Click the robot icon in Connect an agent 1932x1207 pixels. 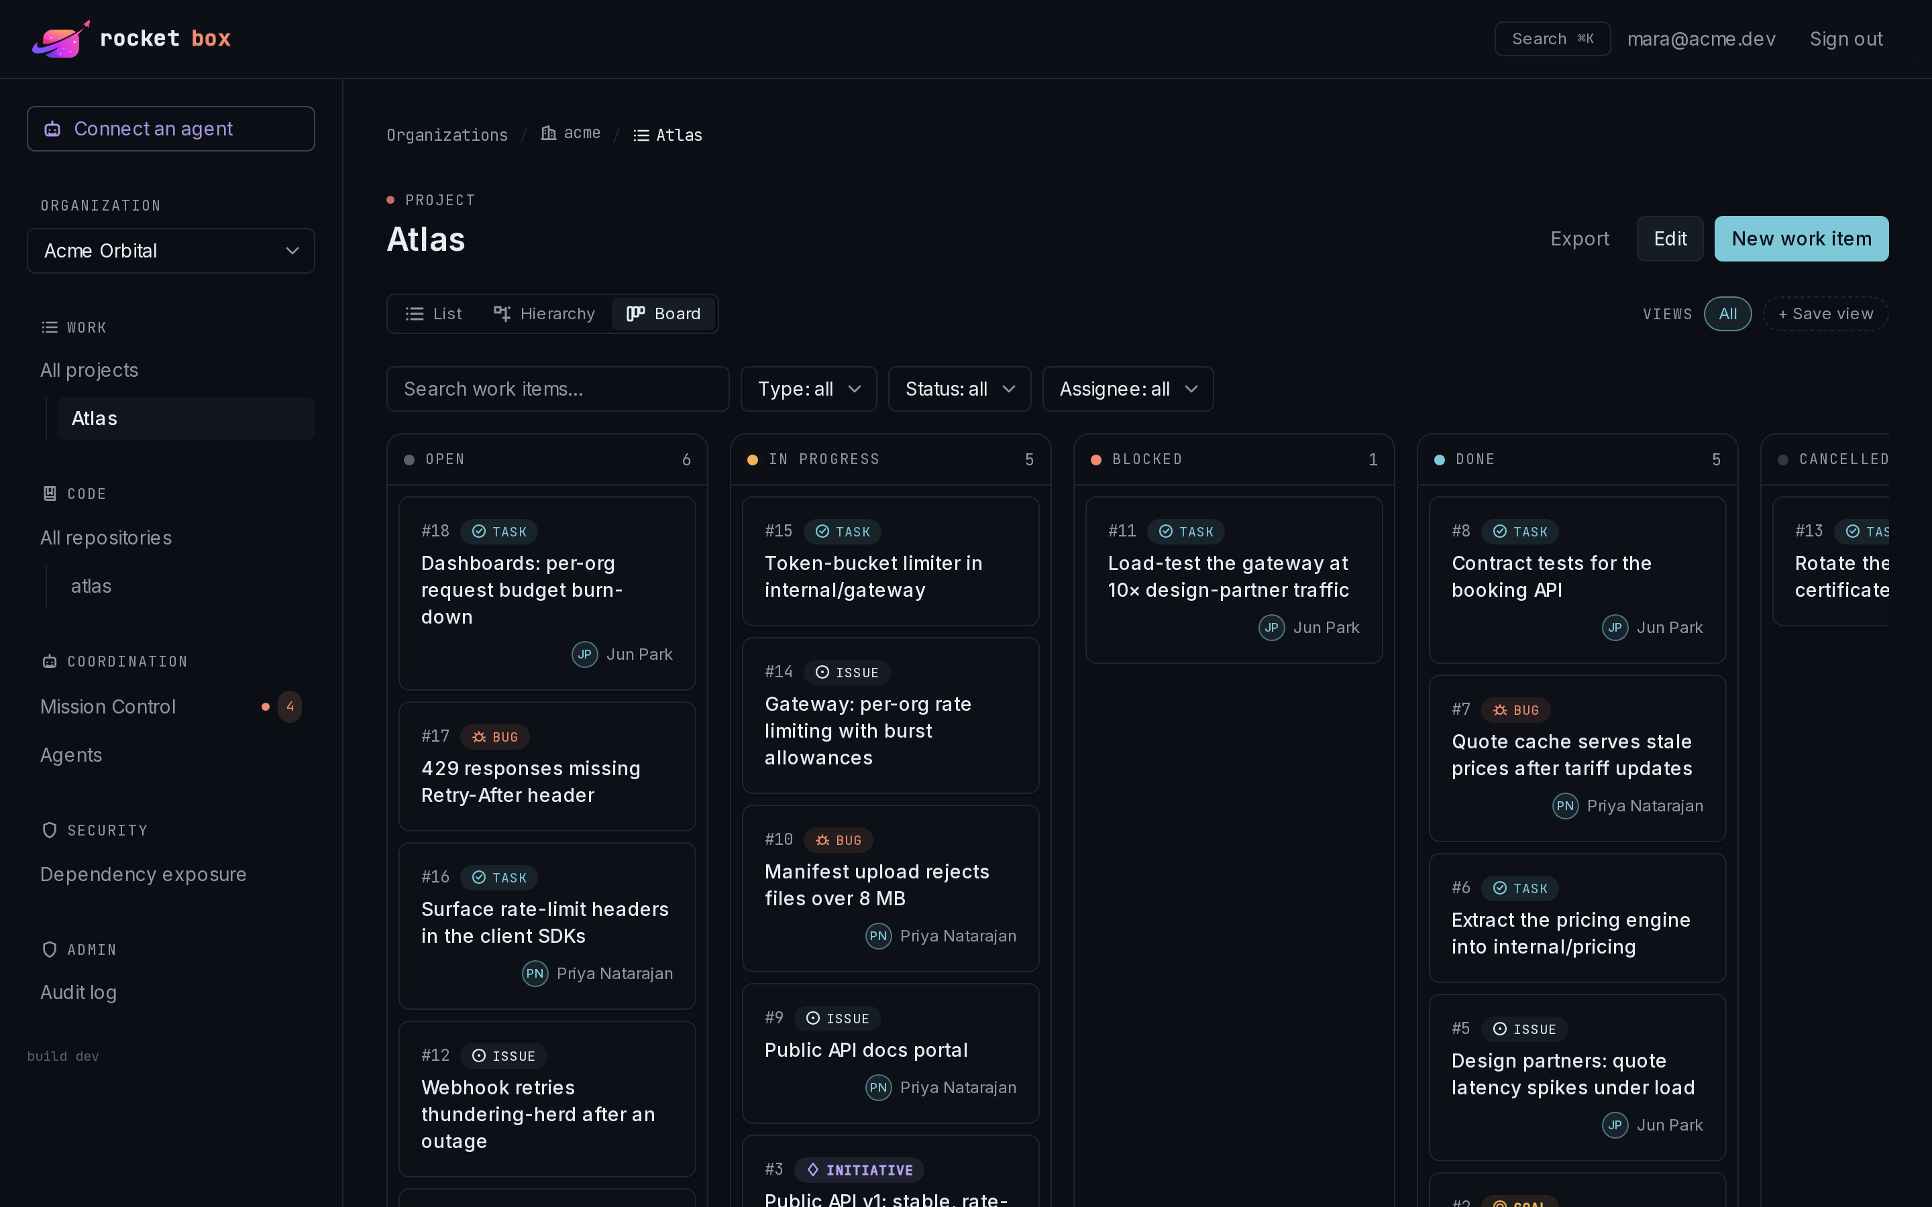pos(53,129)
